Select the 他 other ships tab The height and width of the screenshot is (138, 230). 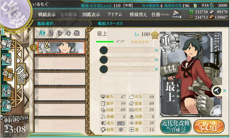tap(77, 33)
